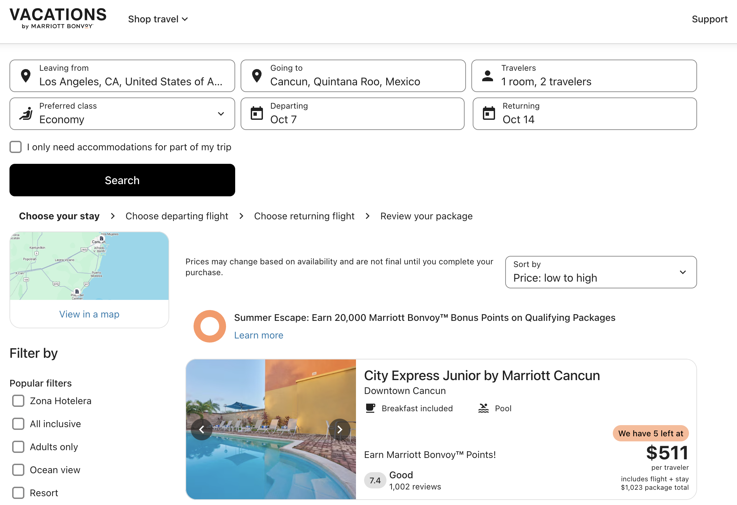
Task: Enable the All inclusive filter
Action: [18, 424]
